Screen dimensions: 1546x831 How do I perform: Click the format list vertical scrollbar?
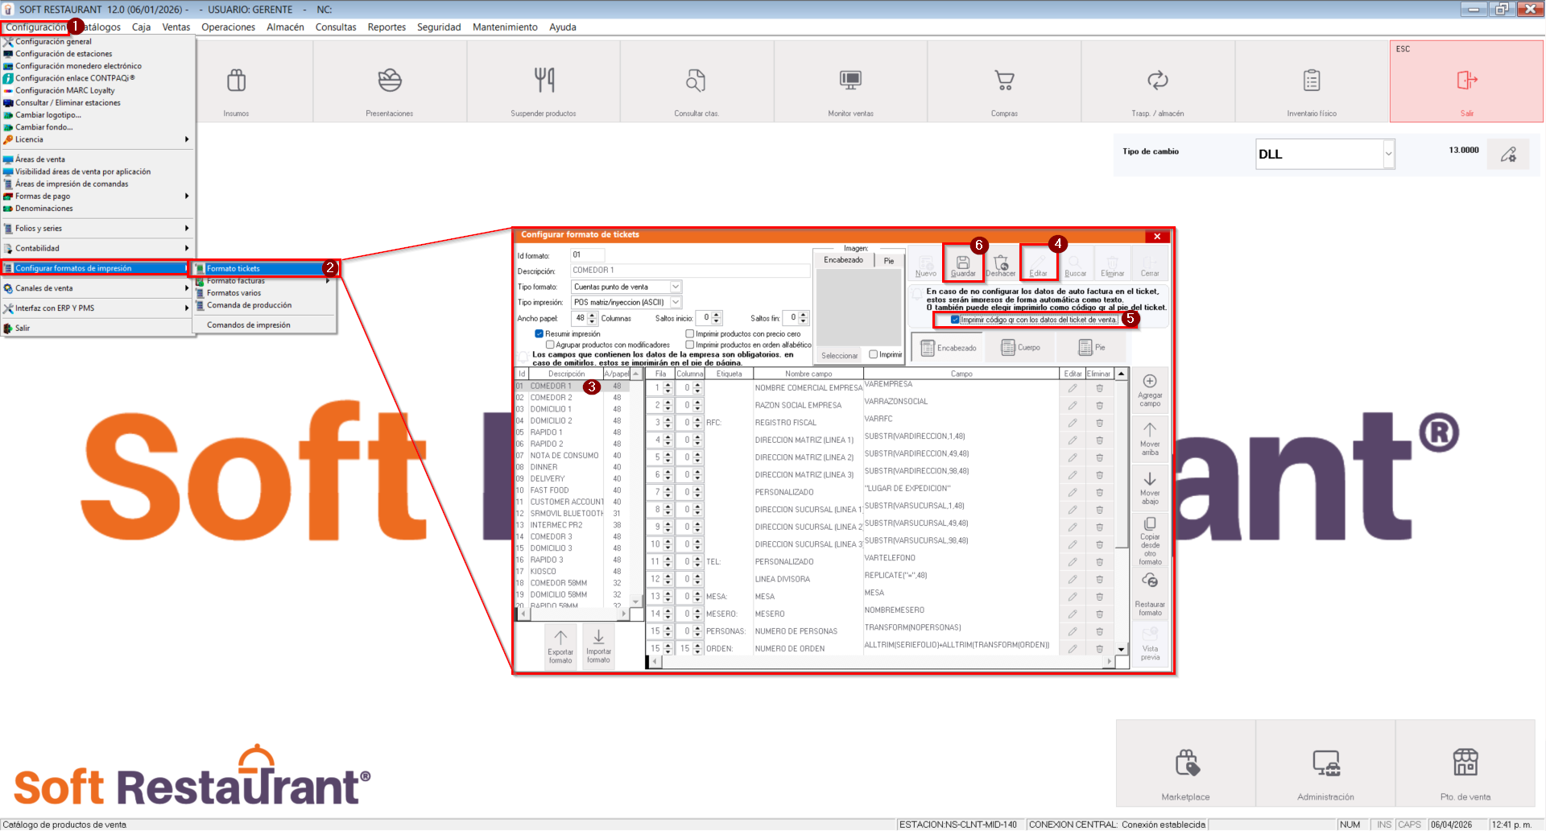click(x=636, y=488)
